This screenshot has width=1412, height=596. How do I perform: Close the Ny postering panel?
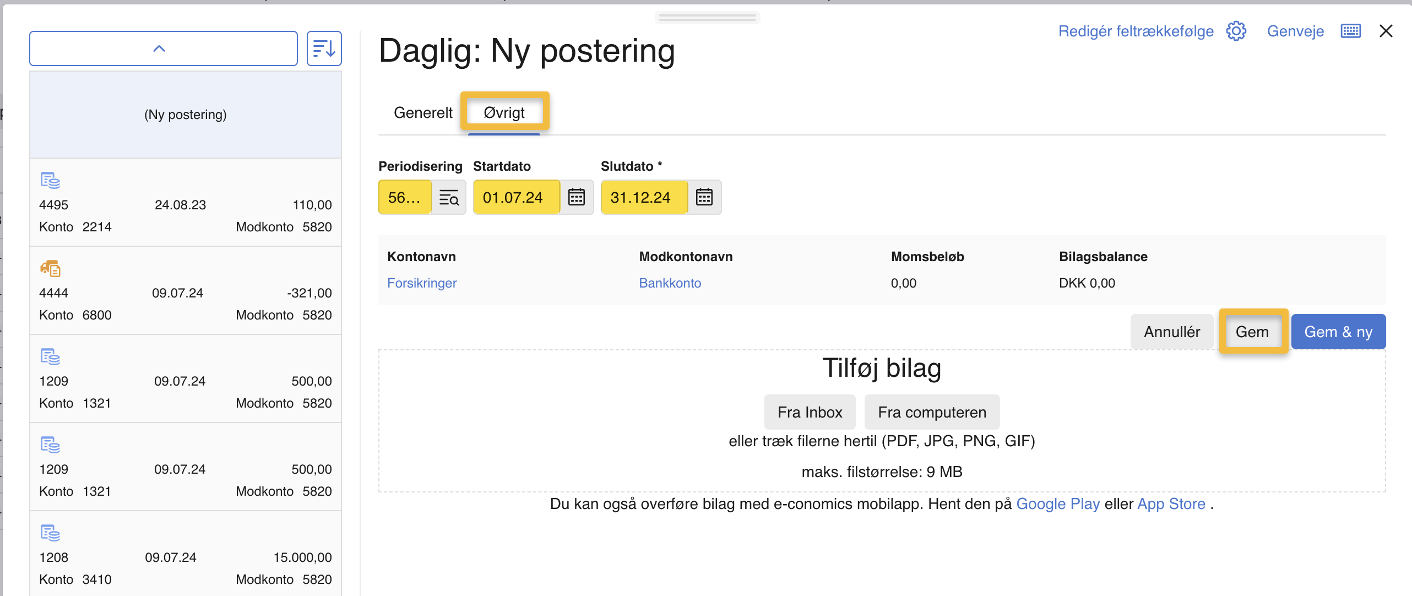(x=1386, y=31)
